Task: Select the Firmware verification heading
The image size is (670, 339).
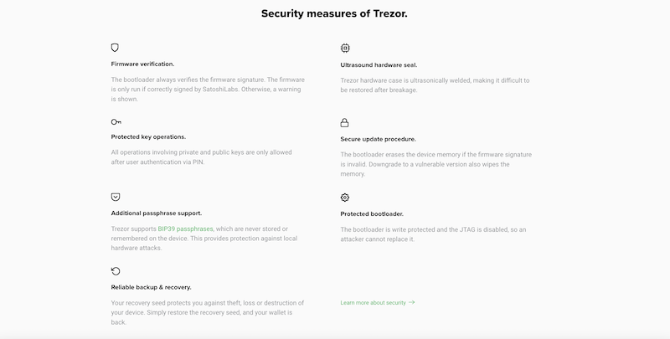Action: (142, 64)
